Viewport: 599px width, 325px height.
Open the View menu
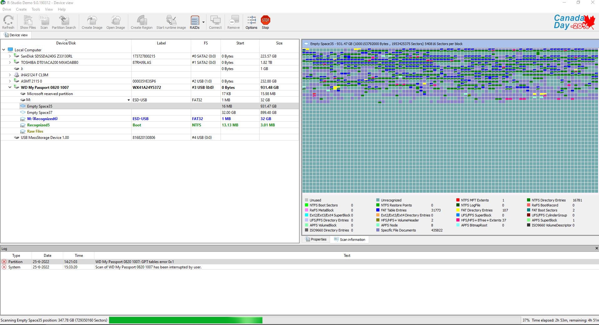tap(49, 9)
